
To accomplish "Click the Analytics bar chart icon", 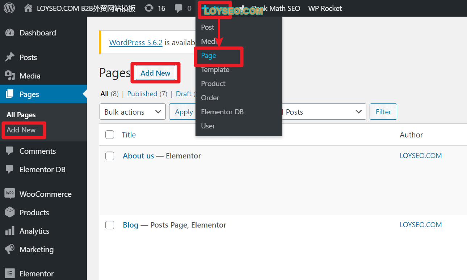I will tap(10, 231).
